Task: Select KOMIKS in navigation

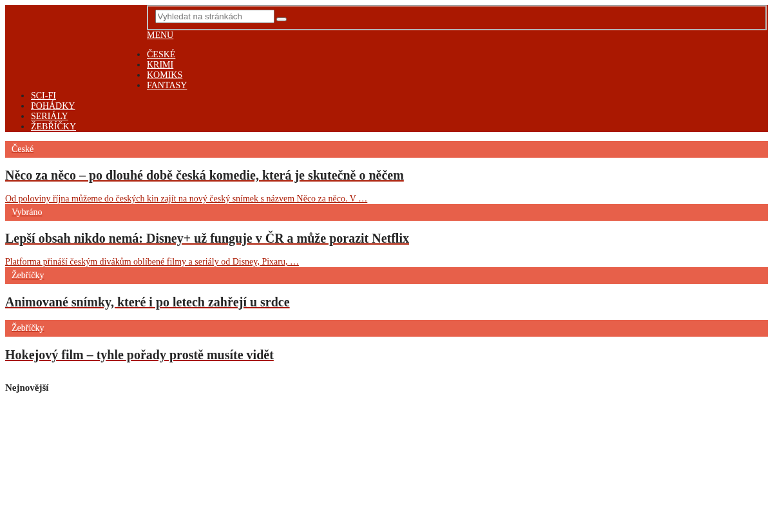Action: click(x=164, y=75)
